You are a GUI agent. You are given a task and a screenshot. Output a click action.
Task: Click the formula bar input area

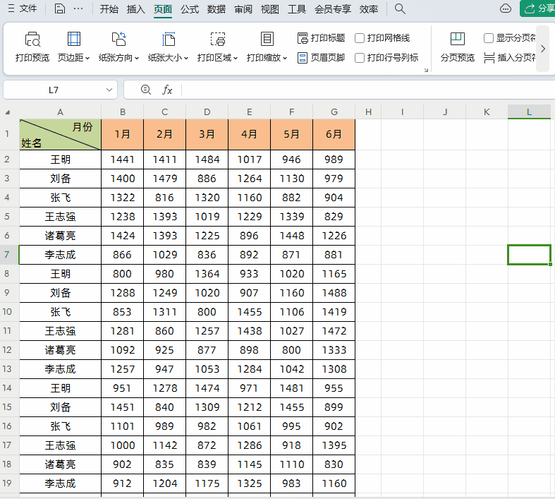pyautogui.click(x=368, y=90)
